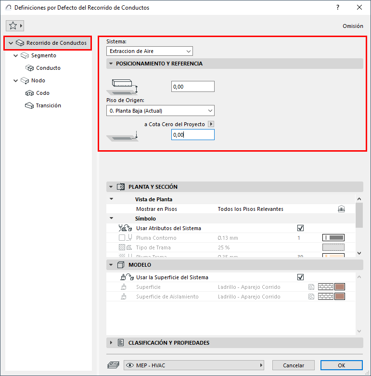371x376 pixels.
Task: Click the Superficie de Aislamiento color swatch
Action: (340, 297)
